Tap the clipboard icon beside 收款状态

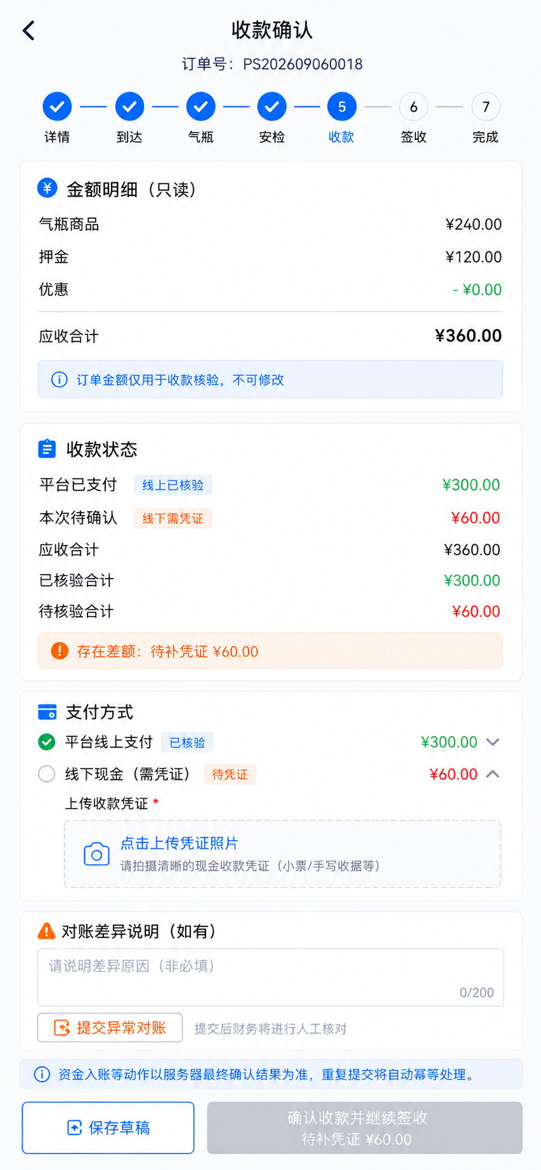47,449
